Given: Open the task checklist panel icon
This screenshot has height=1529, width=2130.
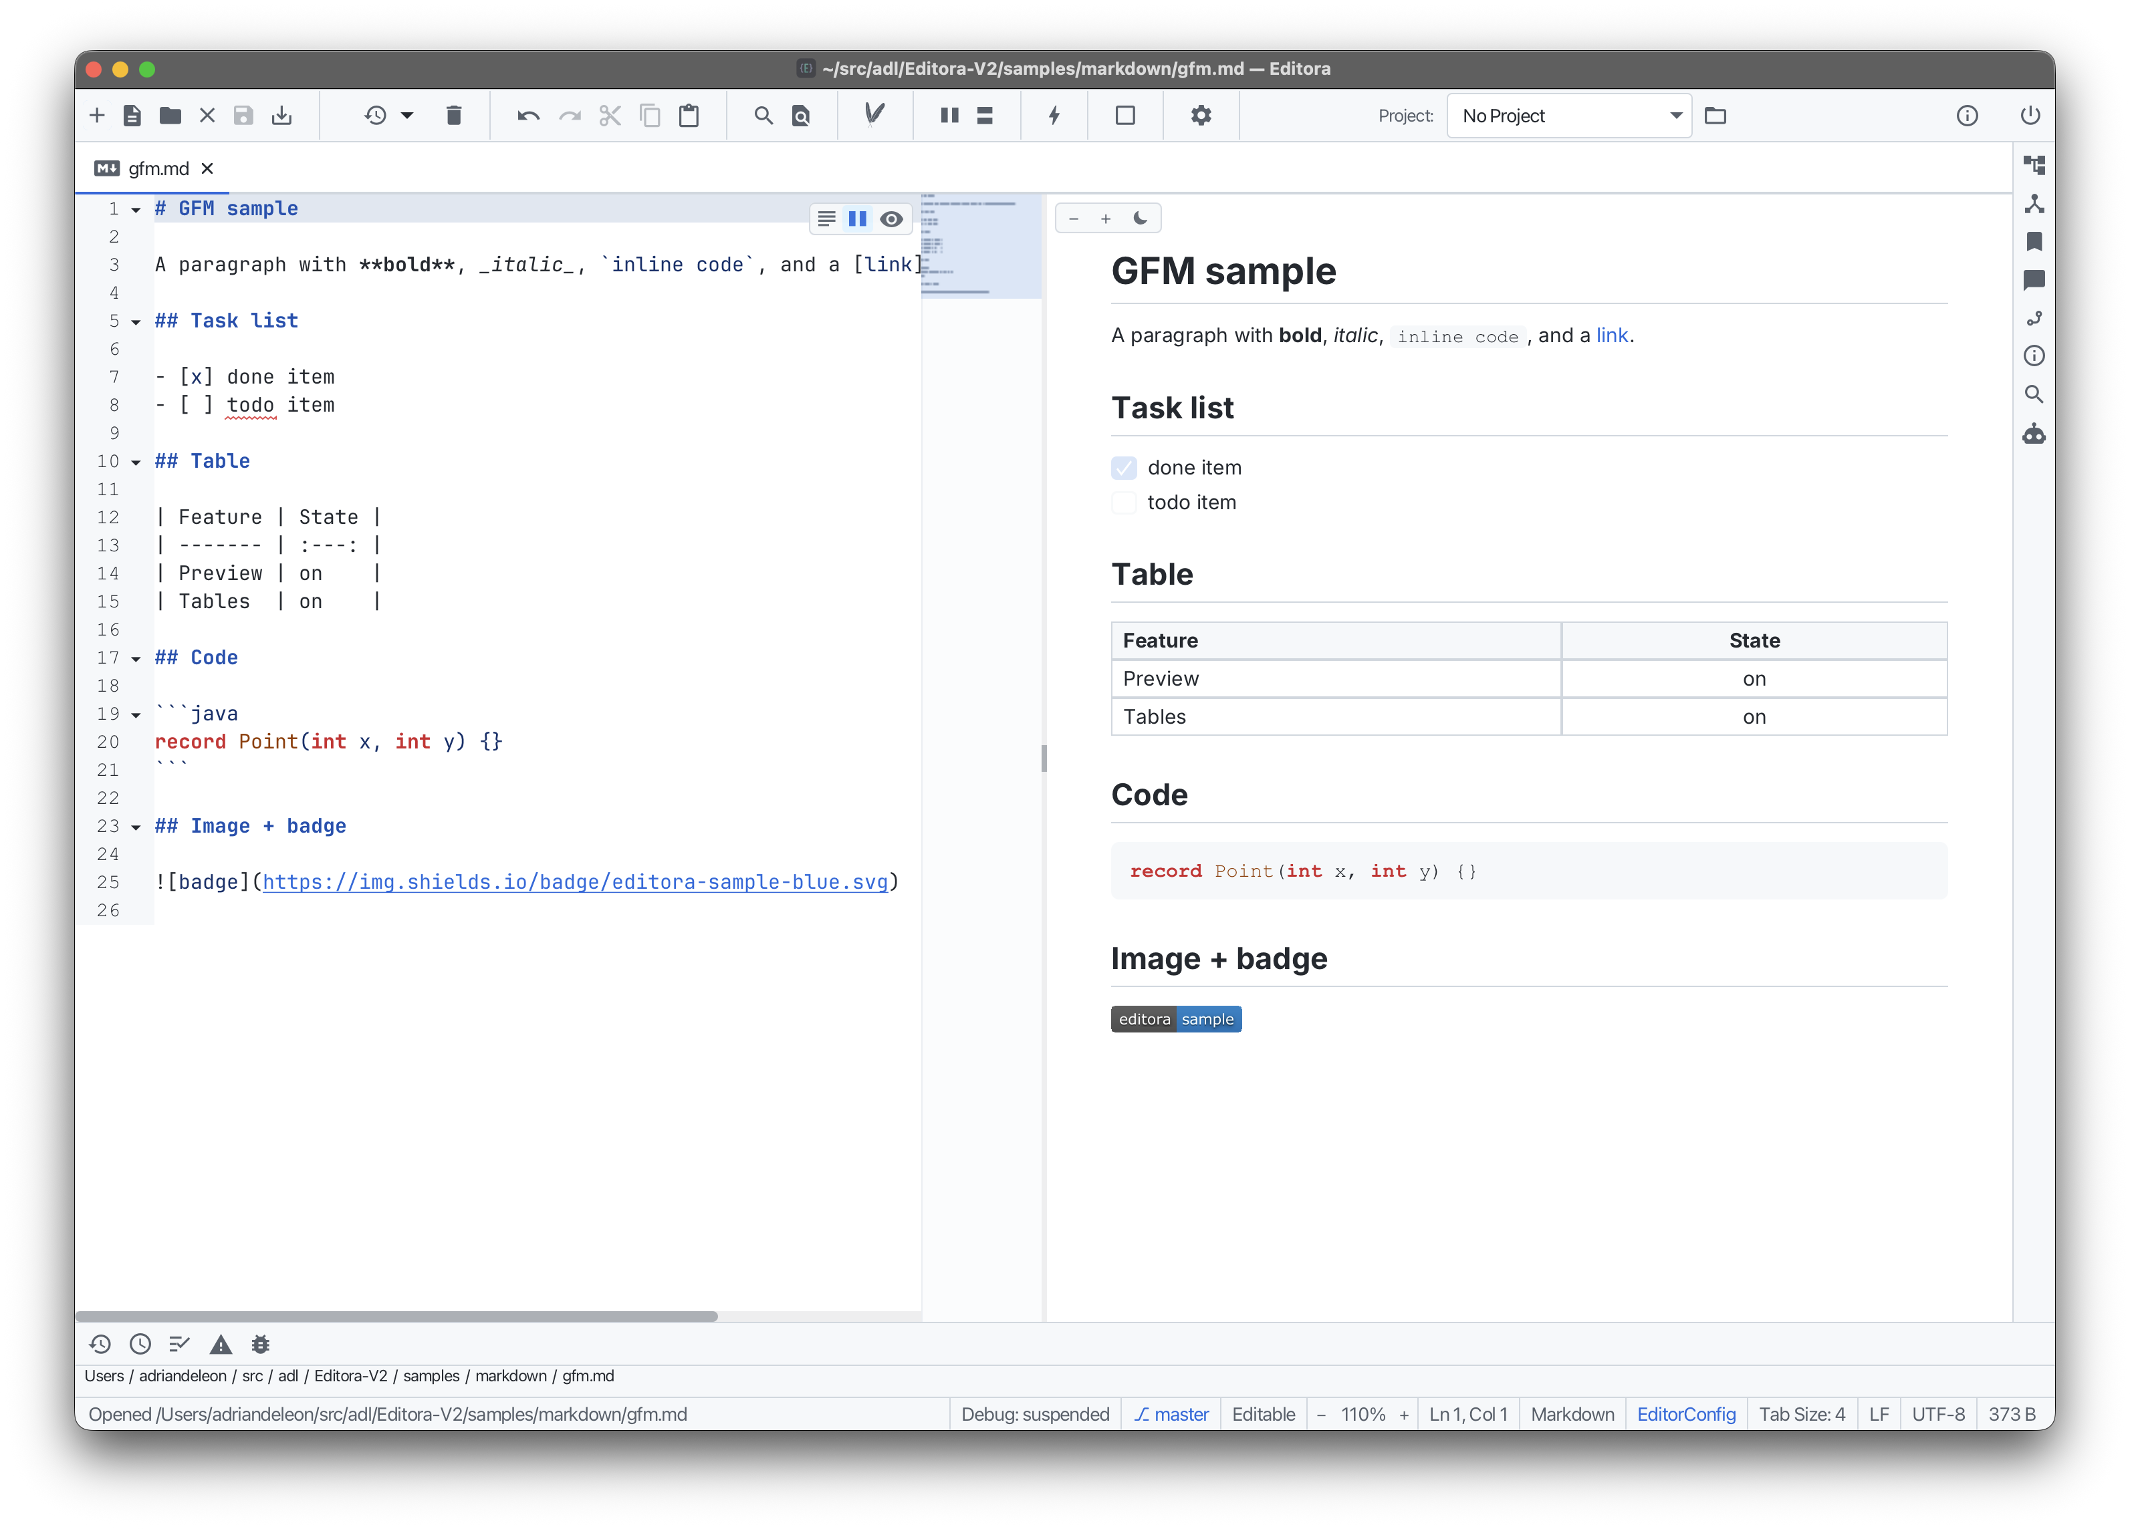Looking at the screenshot, I should pyautogui.click(x=179, y=1344).
